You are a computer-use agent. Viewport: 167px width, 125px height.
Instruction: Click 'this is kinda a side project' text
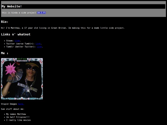click(19, 13)
